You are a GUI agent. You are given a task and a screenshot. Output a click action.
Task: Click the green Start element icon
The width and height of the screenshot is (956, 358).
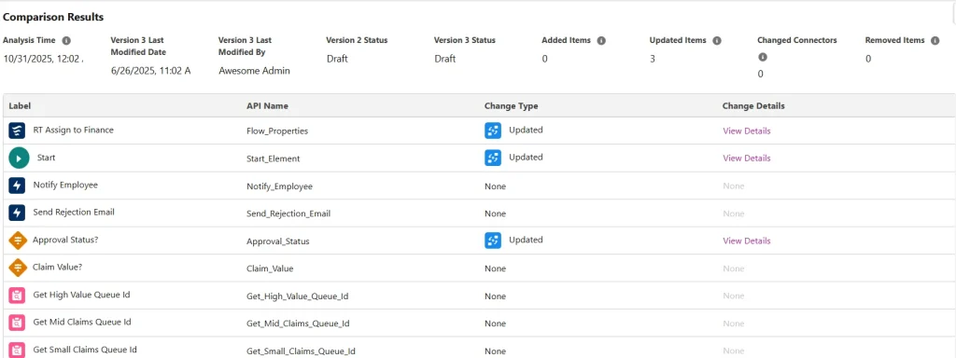click(x=19, y=158)
